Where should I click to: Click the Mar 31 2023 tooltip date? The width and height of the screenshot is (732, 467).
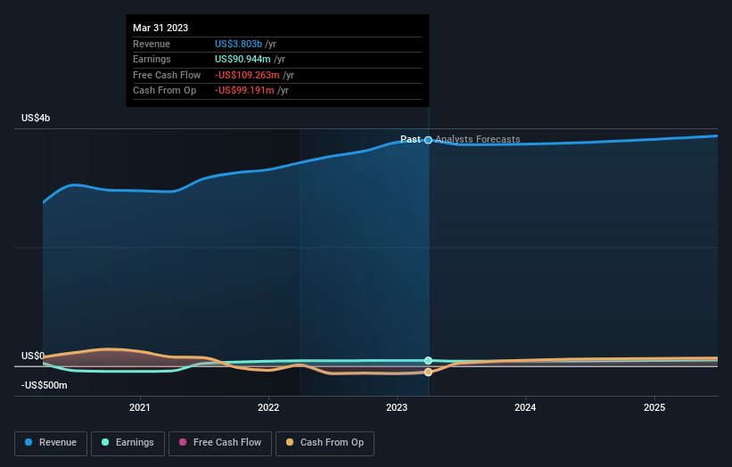(x=160, y=28)
